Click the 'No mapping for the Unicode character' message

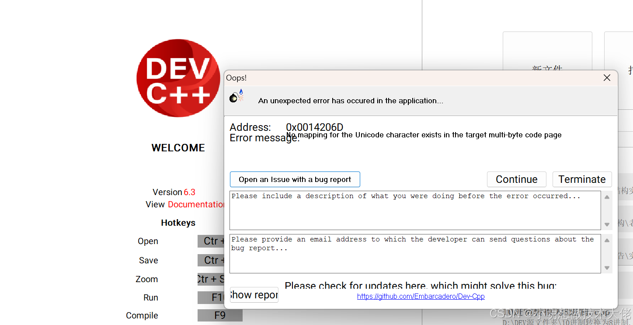pyautogui.click(x=424, y=135)
